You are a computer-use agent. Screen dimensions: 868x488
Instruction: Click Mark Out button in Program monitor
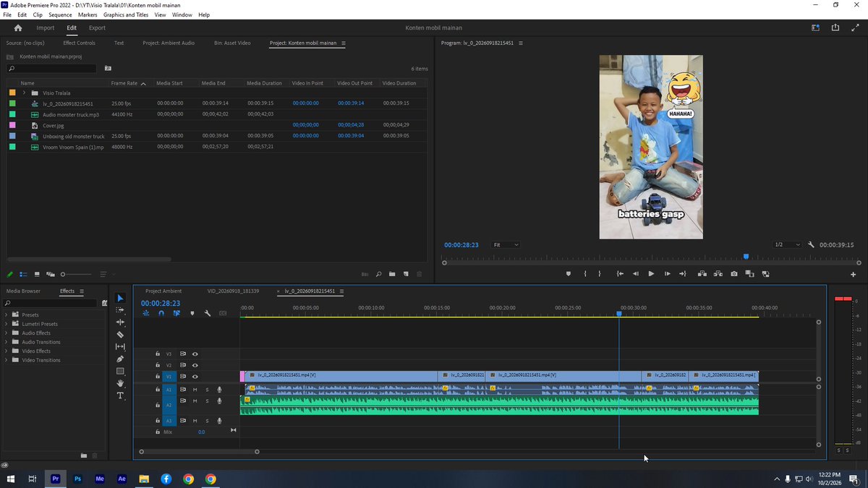(x=599, y=274)
